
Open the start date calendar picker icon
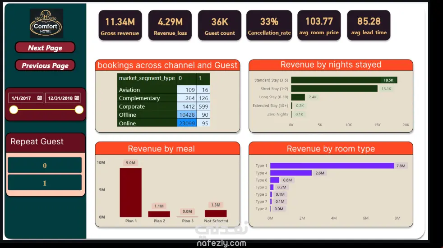pos(40,98)
